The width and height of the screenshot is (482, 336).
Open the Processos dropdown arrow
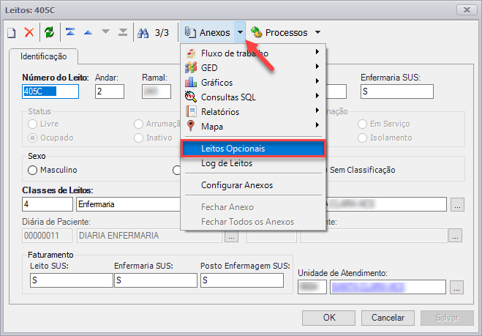coord(318,32)
